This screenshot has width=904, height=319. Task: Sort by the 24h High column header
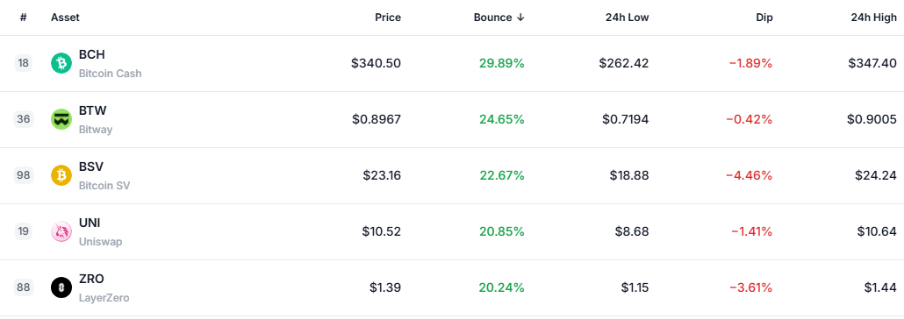click(873, 18)
